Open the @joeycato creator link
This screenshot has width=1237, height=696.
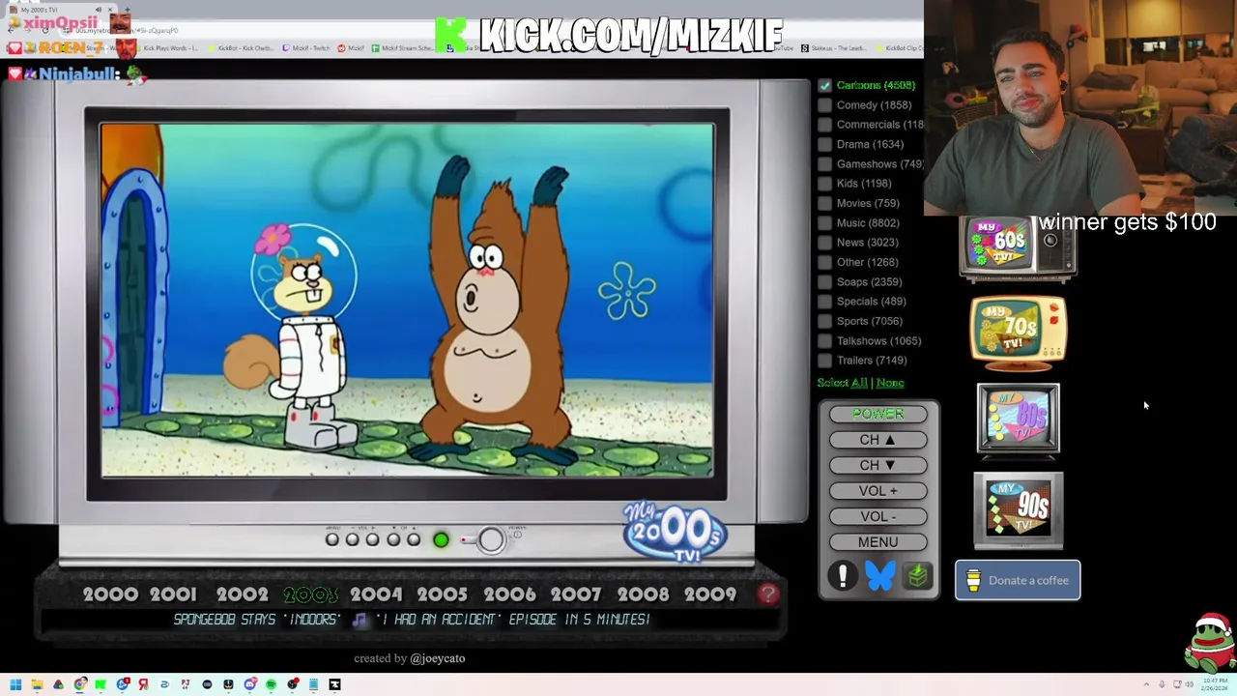pyautogui.click(x=438, y=658)
